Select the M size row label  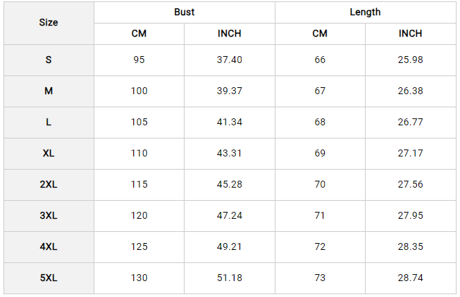pyautogui.click(x=49, y=91)
